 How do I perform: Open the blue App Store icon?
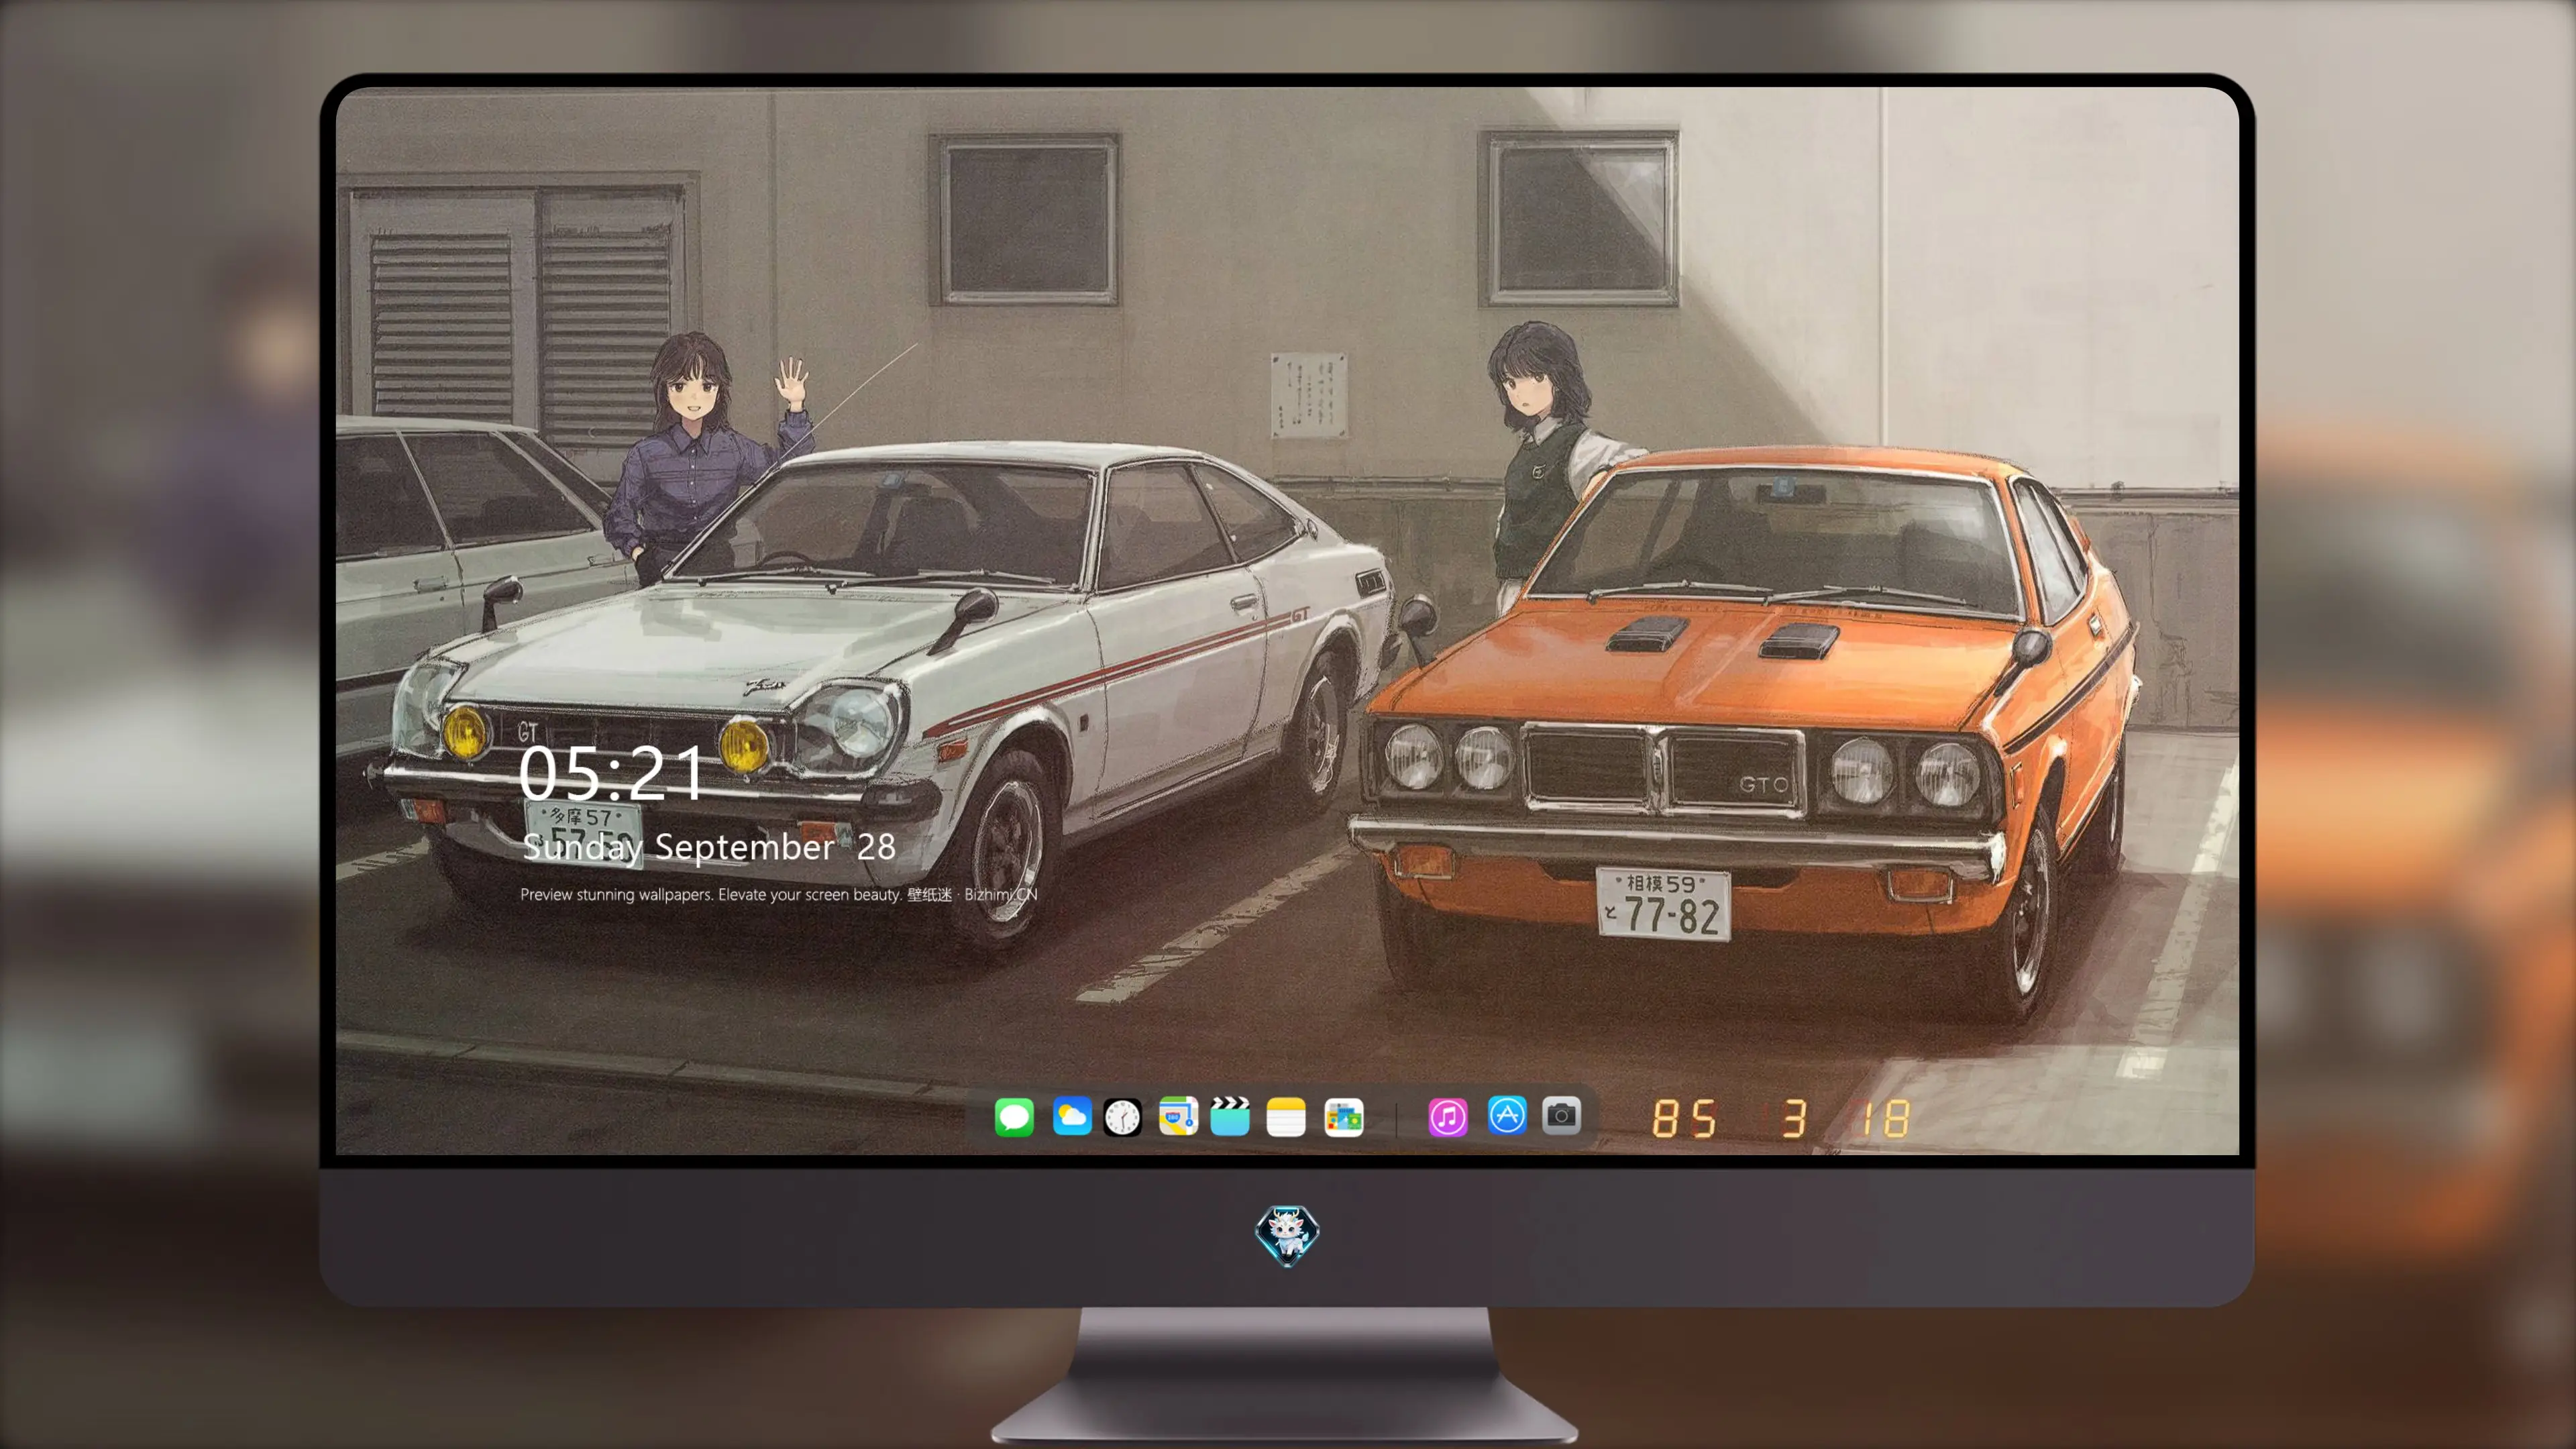tap(1507, 1115)
